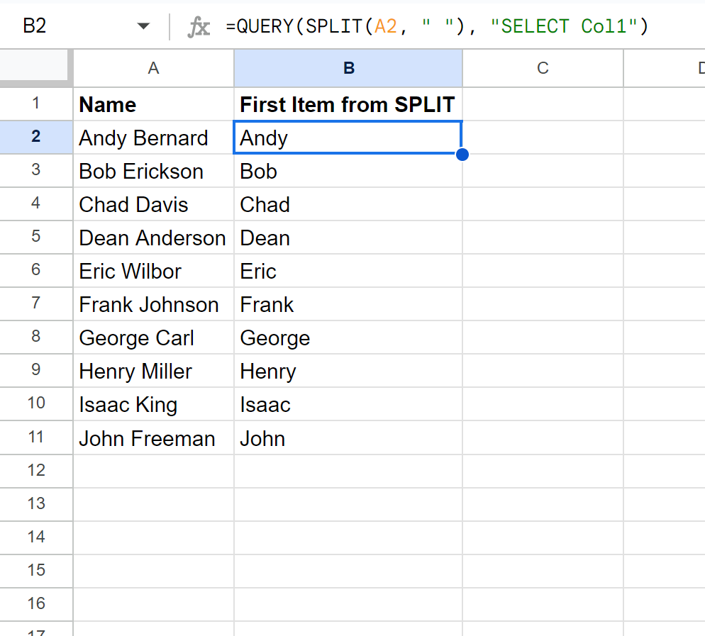Select the First Item from SPLIT header cell
The image size is (705, 636).
pos(348,104)
